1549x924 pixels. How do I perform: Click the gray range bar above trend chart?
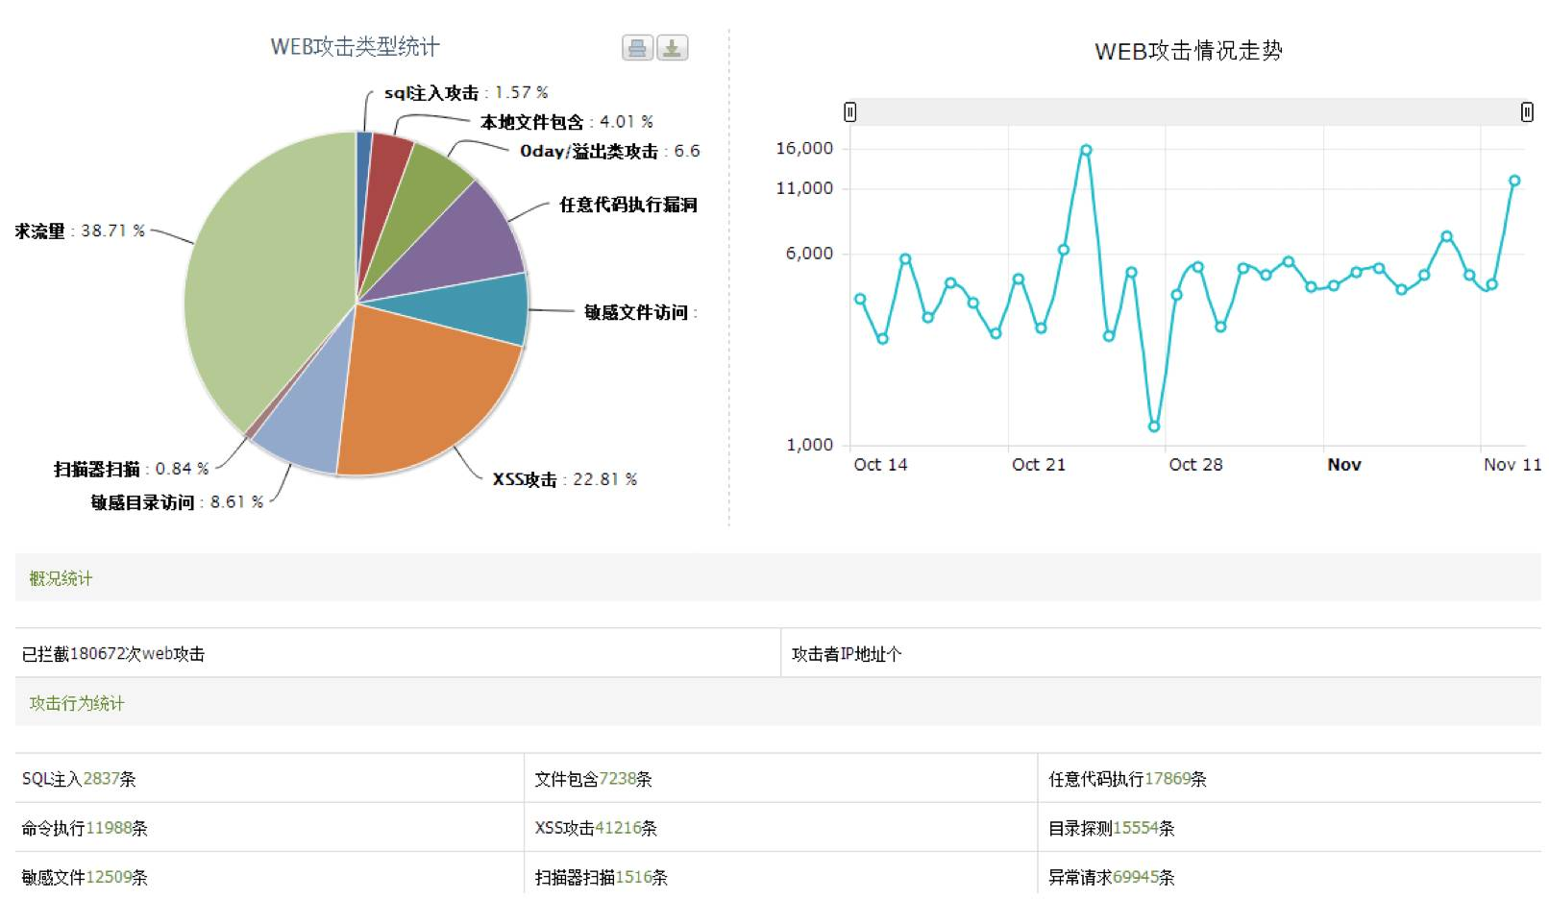(x=1188, y=112)
